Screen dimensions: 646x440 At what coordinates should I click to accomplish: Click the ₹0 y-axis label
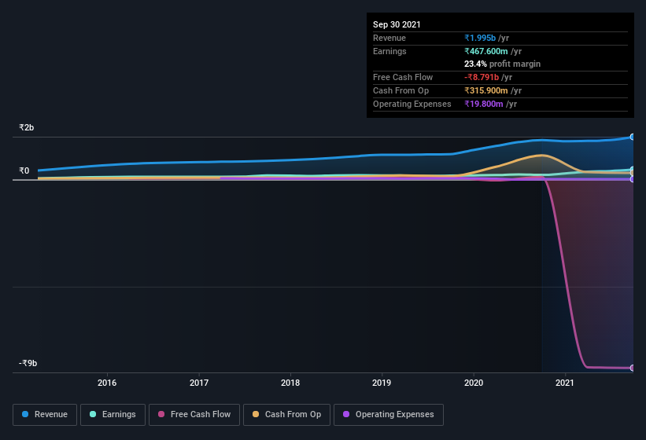(24, 170)
